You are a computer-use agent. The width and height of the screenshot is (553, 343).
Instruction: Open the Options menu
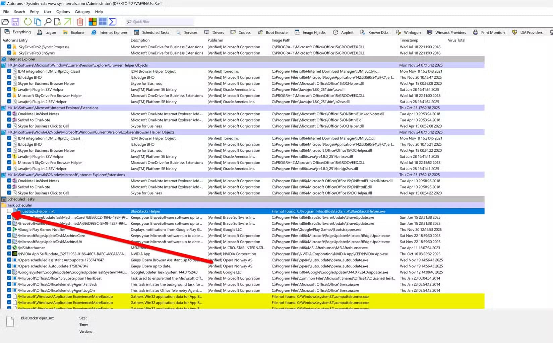(63, 11)
